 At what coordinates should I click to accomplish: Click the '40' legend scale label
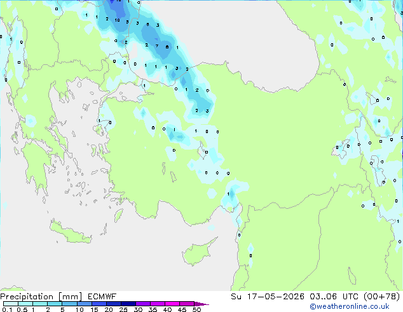167,309
